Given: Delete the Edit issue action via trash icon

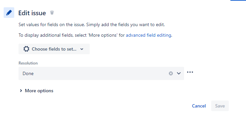Looking at the screenshot, I should point(52,13).
